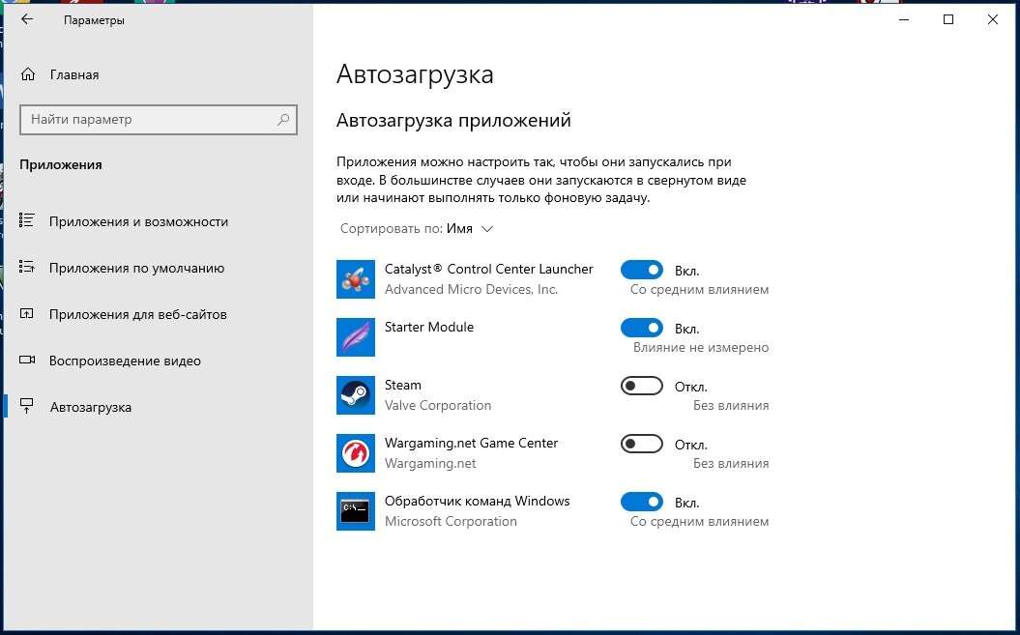Select the Приложения для веб-сайтов icon
Viewport: 1020px width, 635px height.
[x=27, y=313]
